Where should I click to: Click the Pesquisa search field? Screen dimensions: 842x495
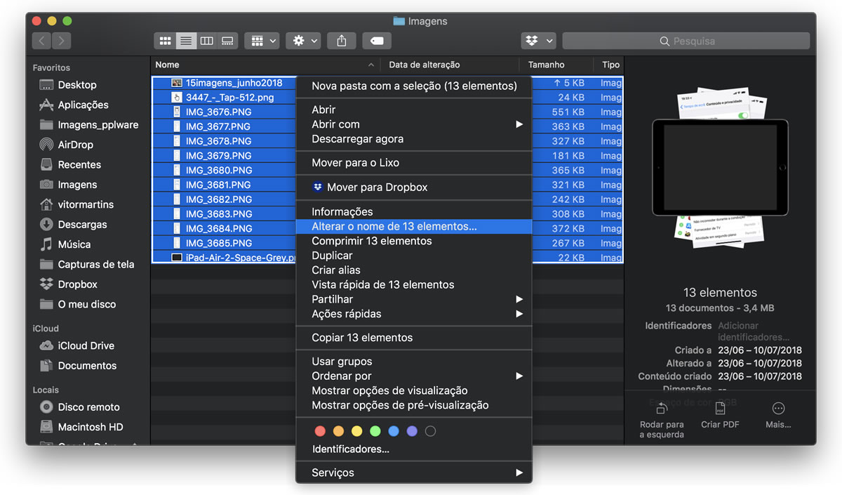686,41
